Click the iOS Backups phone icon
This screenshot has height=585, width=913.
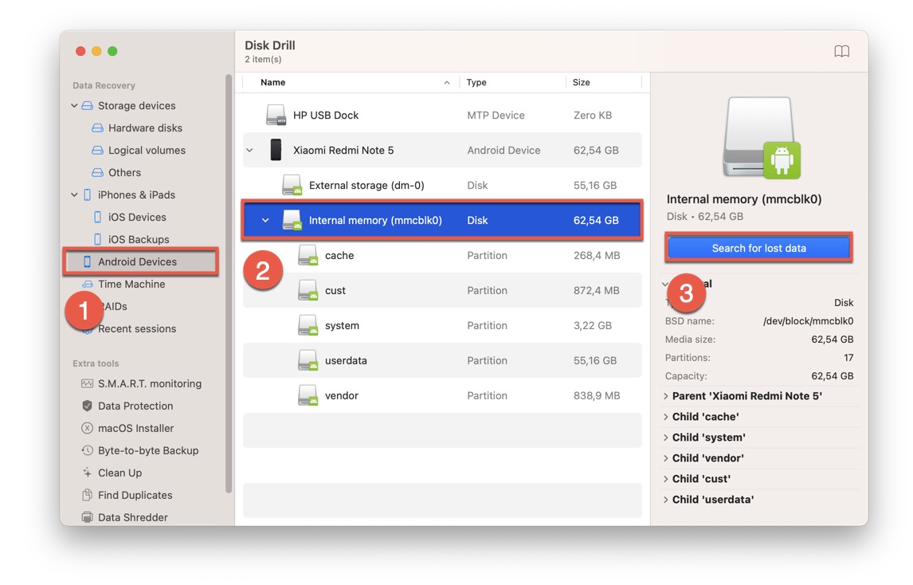pyautogui.click(x=97, y=239)
